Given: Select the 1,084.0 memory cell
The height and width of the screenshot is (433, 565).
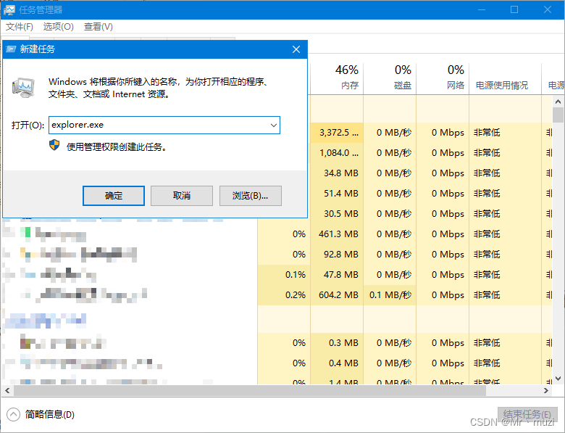Looking at the screenshot, I should [x=337, y=153].
